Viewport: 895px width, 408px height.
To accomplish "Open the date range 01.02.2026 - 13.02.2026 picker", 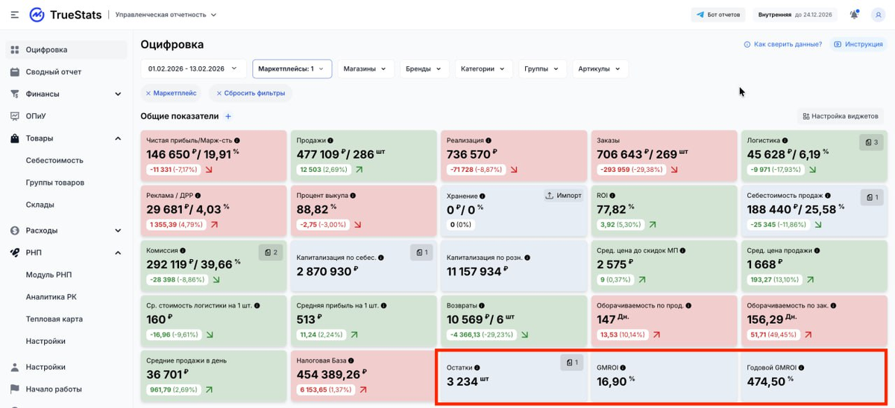I will pyautogui.click(x=192, y=68).
